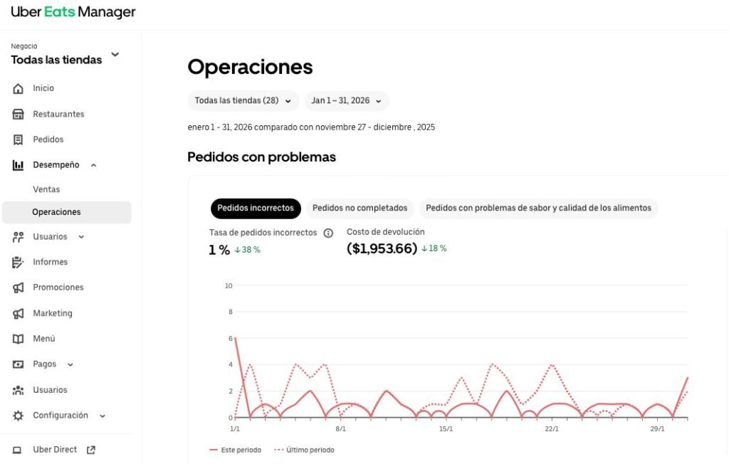Screen dimensions: 729x464
Task: Select Pedidos con problemas de sabor tab
Action: point(538,208)
